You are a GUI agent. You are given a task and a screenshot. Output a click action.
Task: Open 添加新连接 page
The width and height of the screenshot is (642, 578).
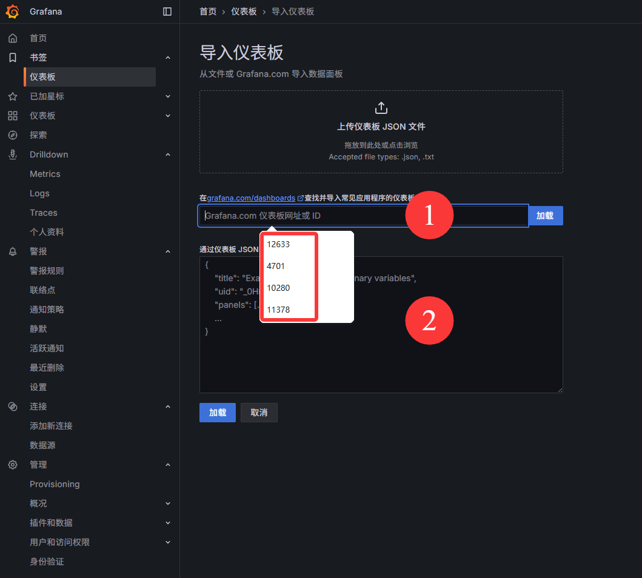[x=51, y=426]
